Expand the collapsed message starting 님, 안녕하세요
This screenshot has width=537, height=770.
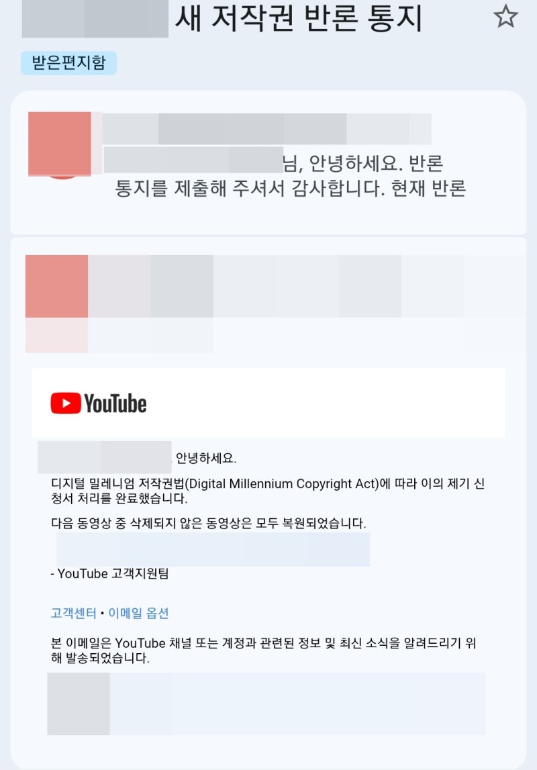(268, 162)
